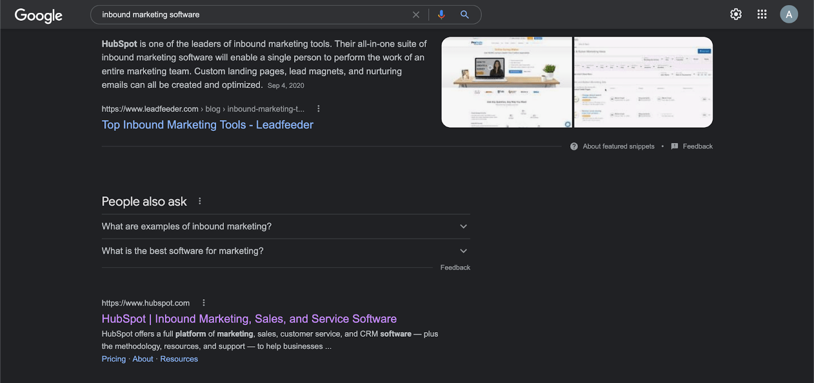Start voice search with microphone icon
Image resolution: width=814 pixels, height=383 pixels.
pos(441,15)
